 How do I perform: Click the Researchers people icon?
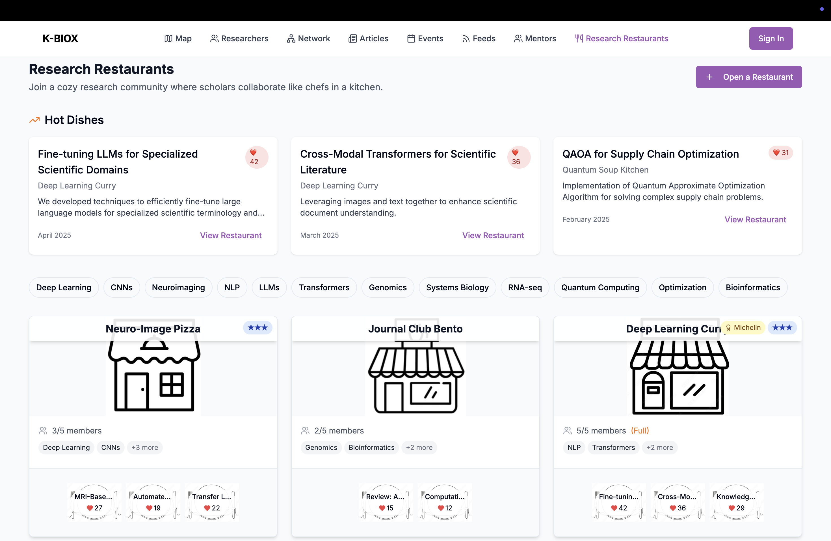[x=215, y=38]
